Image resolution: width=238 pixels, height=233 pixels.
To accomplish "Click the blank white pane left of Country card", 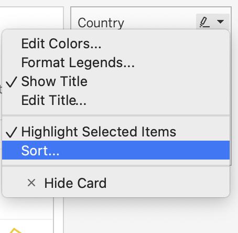I will click(x=31, y=18).
